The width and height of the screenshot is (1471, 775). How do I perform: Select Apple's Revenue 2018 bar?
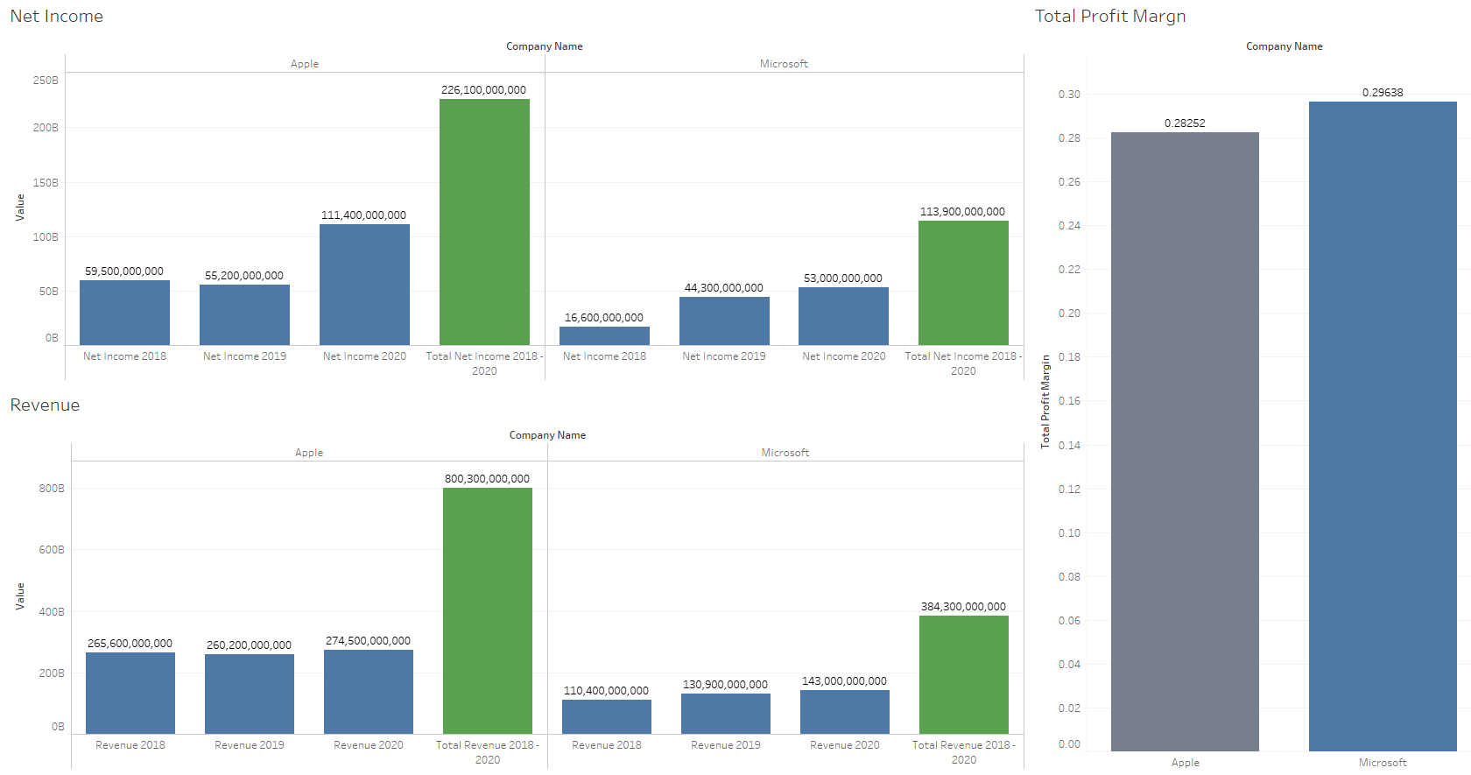[x=130, y=693]
